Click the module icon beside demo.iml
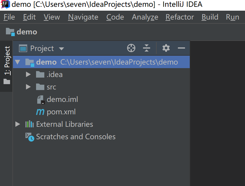The width and height of the screenshot is (245, 186). 40,99
